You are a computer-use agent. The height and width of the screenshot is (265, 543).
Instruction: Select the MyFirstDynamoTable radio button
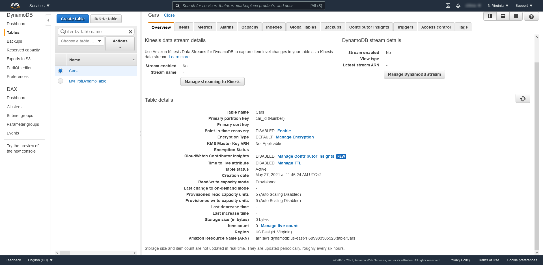point(60,81)
